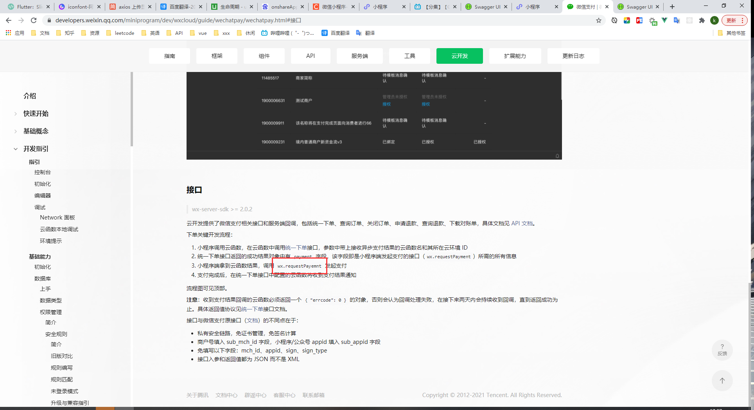
Task: Close the Flutter tab
Action: click(x=48, y=7)
